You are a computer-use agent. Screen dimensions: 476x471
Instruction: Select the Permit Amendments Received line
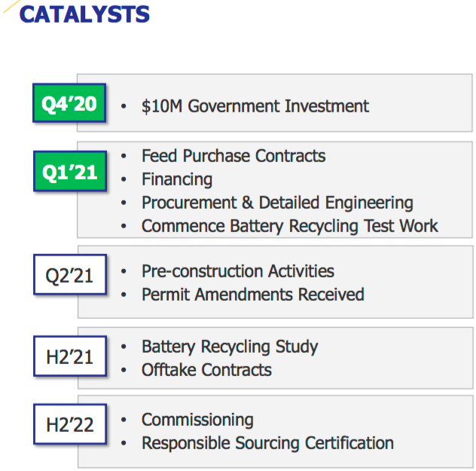click(x=253, y=294)
